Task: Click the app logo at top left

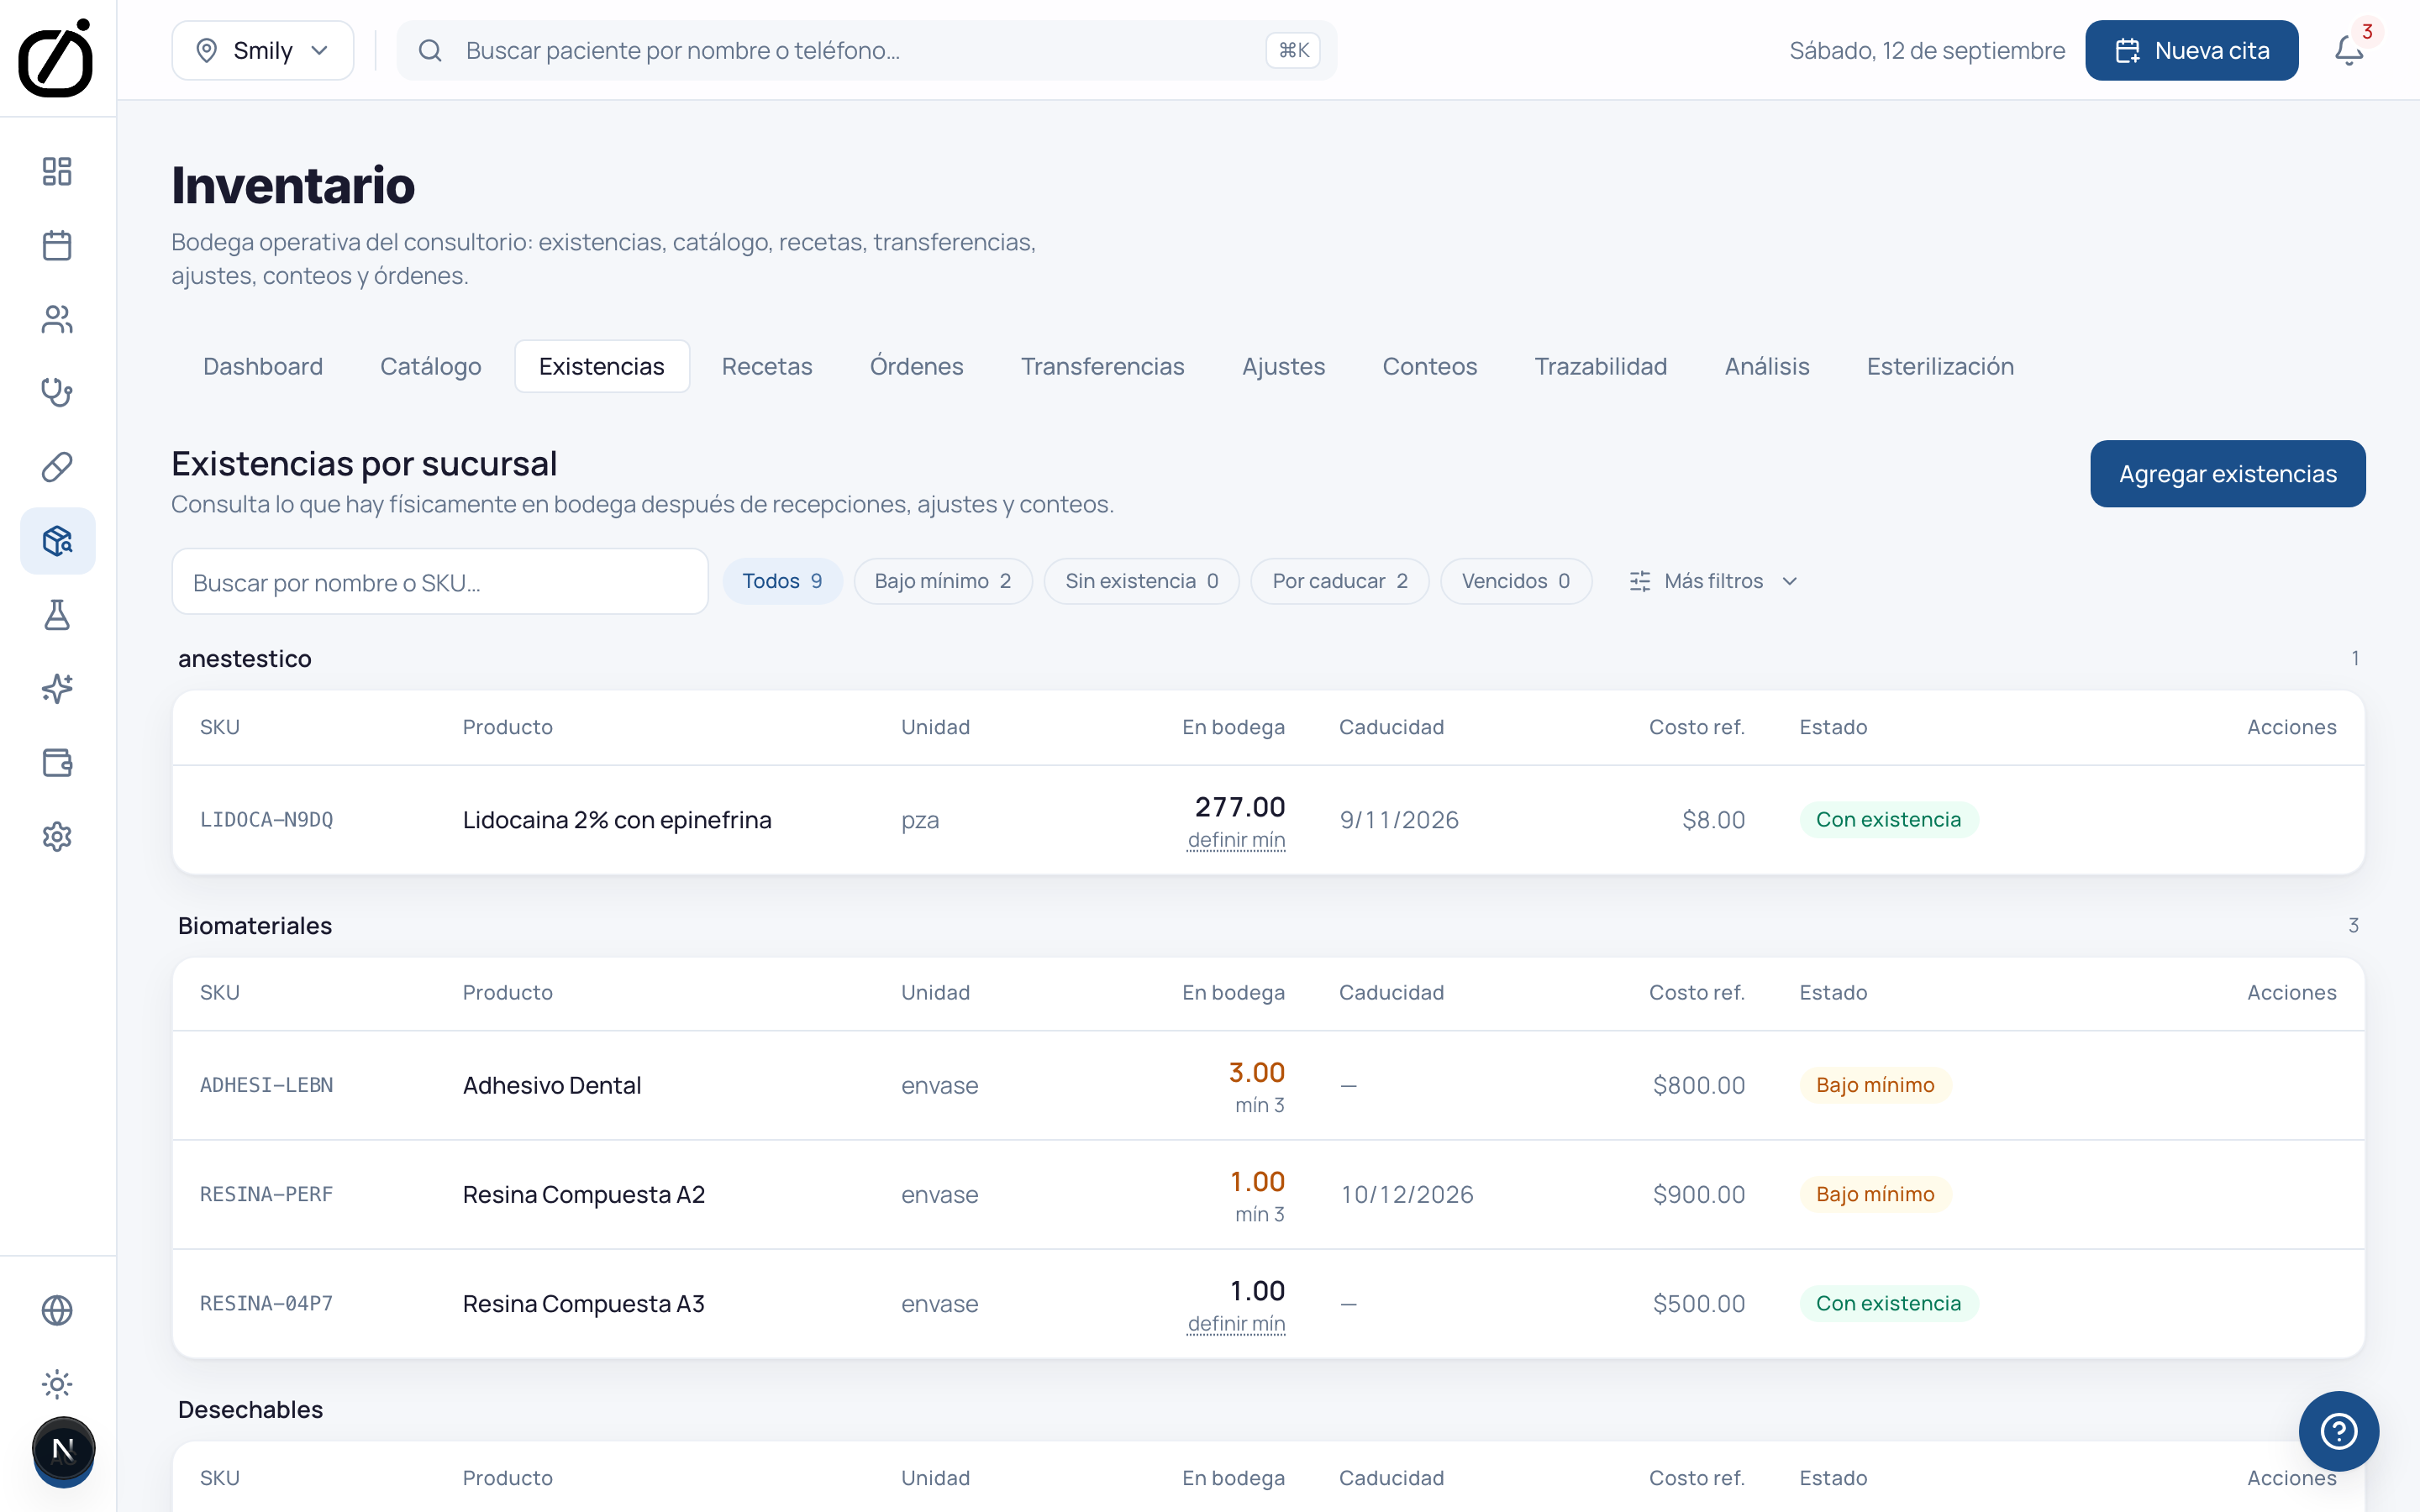Action: pyautogui.click(x=56, y=58)
